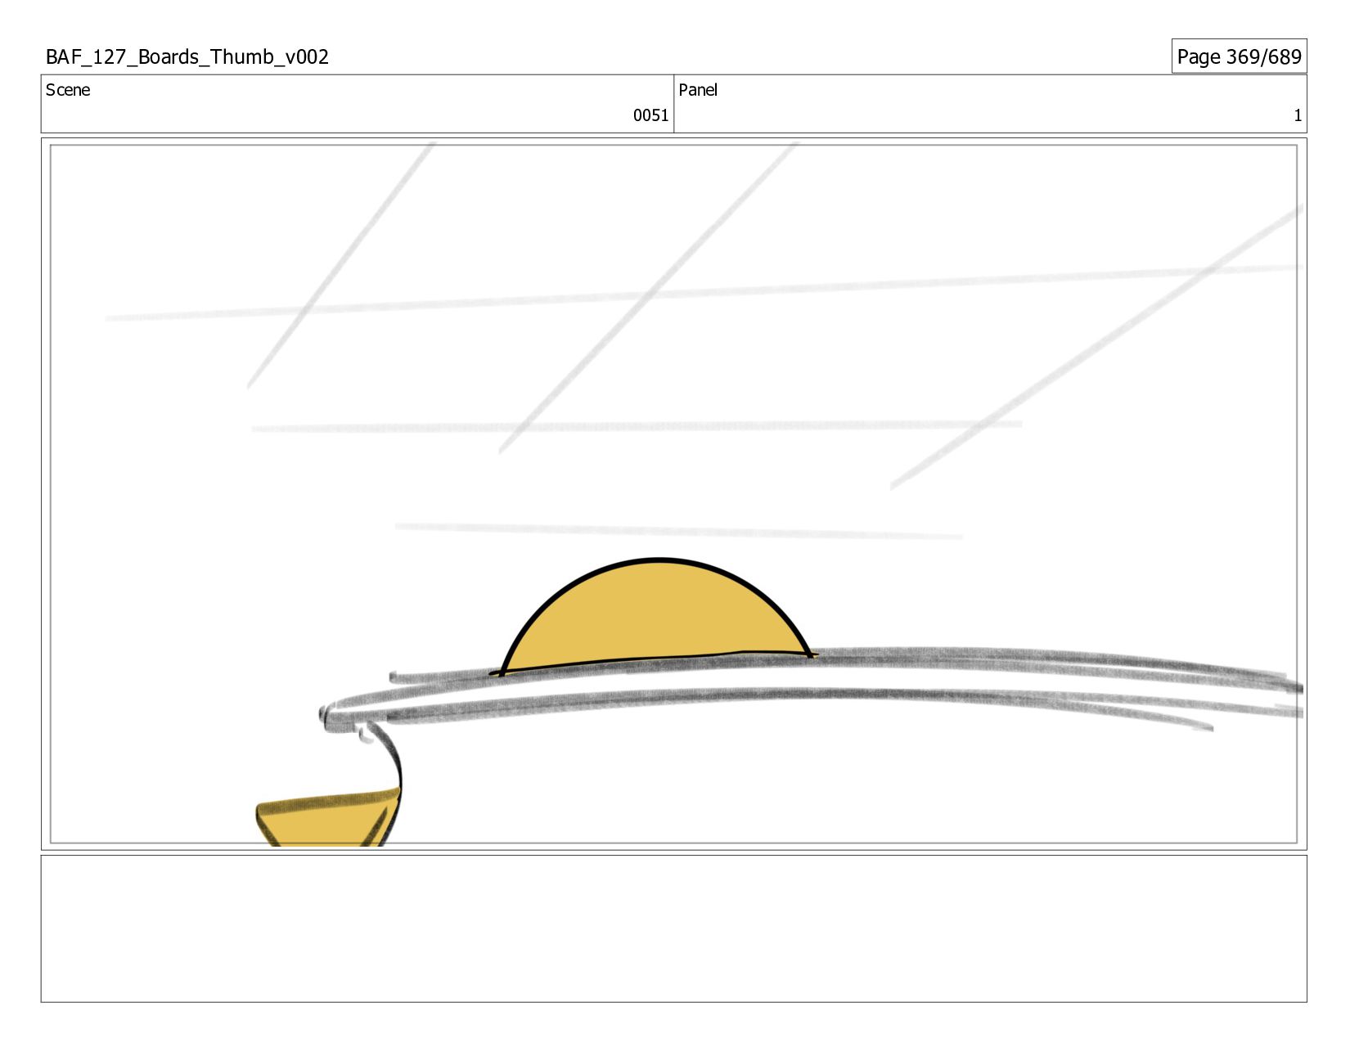1350x1043 pixels.
Task: Click the Page 369/689 indicator
Action: 1239,56
